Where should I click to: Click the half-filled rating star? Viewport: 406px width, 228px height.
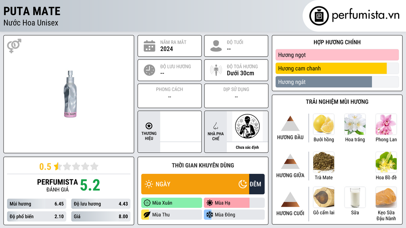click(58, 166)
